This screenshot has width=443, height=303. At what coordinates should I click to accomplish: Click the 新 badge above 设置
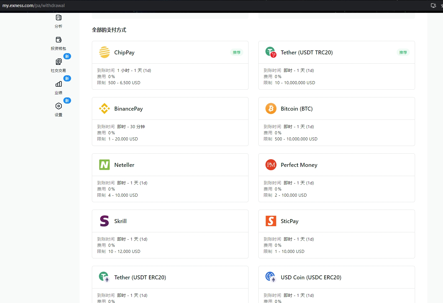tap(67, 100)
